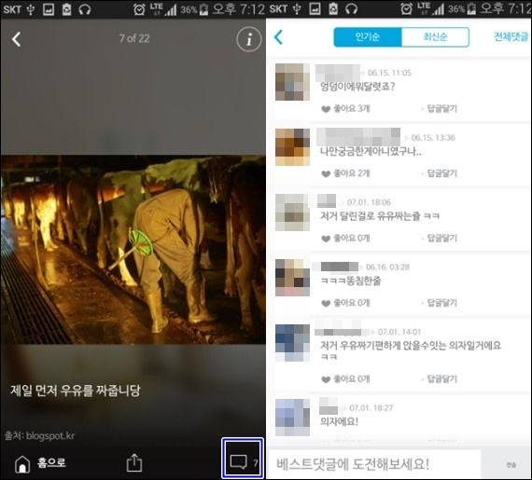Tap the send button beside the comment field
The width and height of the screenshot is (532, 480).
tap(511, 465)
